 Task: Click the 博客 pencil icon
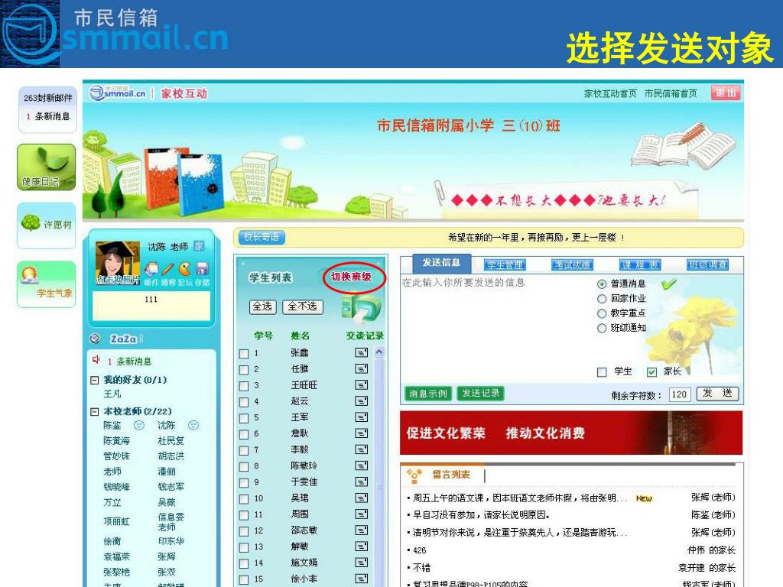point(167,270)
